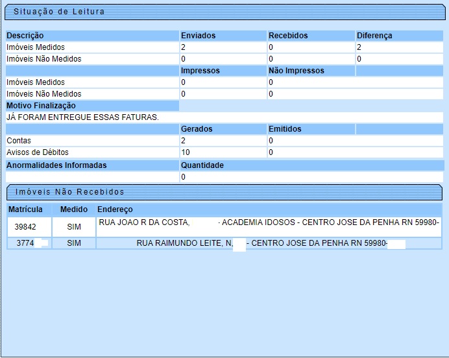Select the Motivo Finalização label
This screenshot has width=449, height=358.
click(x=41, y=106)
